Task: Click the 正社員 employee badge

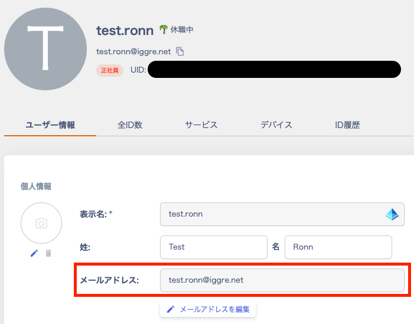Action: pyautogui.click(x=110, y=70)
